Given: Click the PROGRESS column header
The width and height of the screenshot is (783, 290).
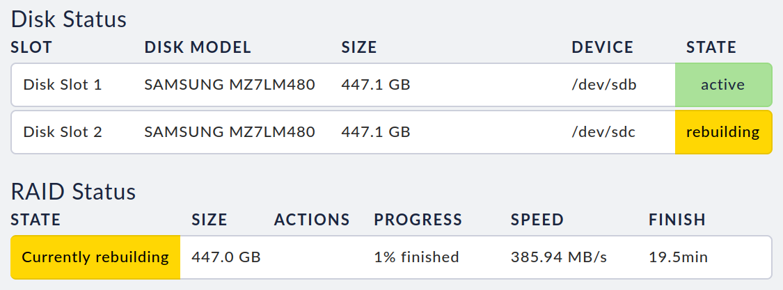Looking at the screenshot, I should coord(418,220).
